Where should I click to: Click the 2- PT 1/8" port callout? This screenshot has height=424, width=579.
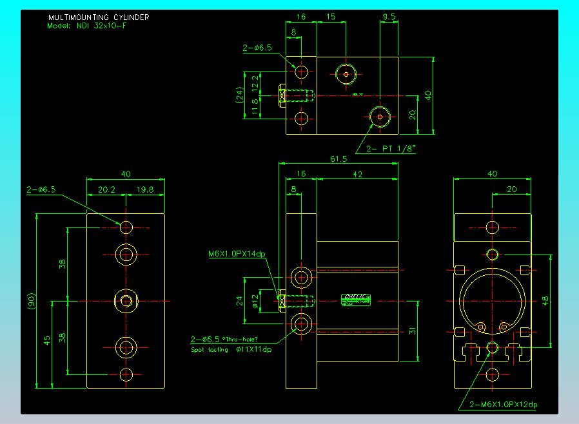pos(391,149)
